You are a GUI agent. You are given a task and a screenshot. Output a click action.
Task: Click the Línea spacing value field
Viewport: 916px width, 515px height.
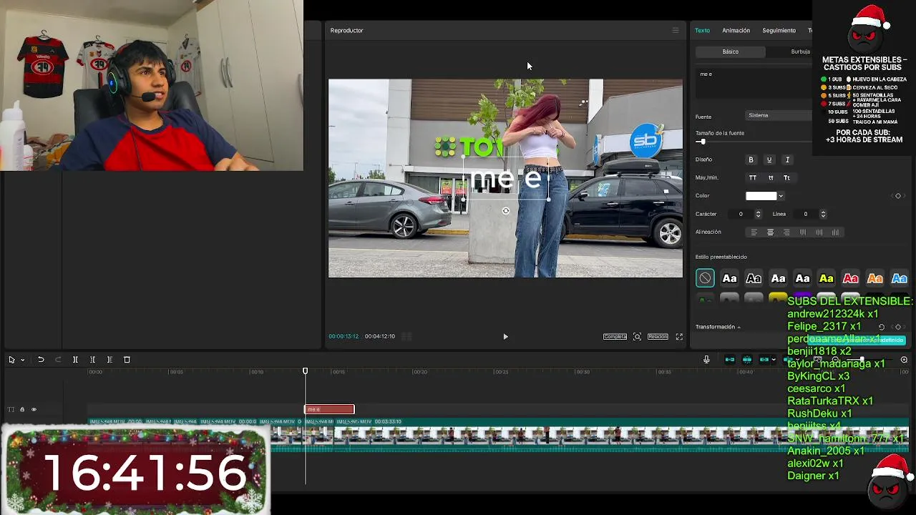[x=805, y=214]
